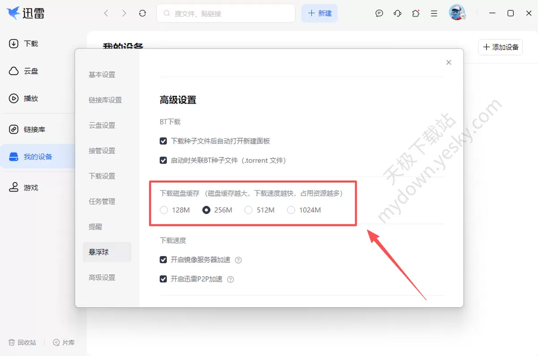Go forward with the right arrow
The height and width of the screenshot is (356, 538).
(124, 13)
